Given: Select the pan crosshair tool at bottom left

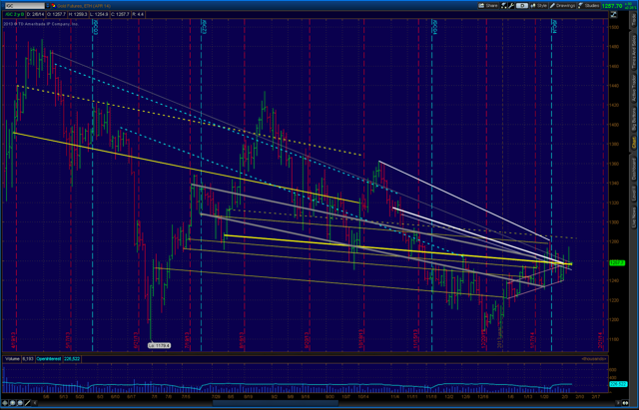Looking at the screenshot, I should [4, 403].
